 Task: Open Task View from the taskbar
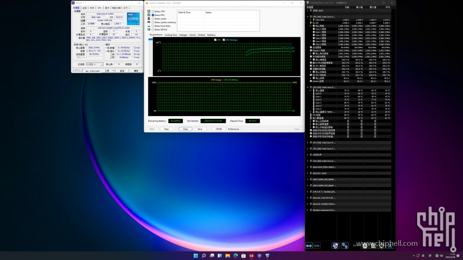212,256
